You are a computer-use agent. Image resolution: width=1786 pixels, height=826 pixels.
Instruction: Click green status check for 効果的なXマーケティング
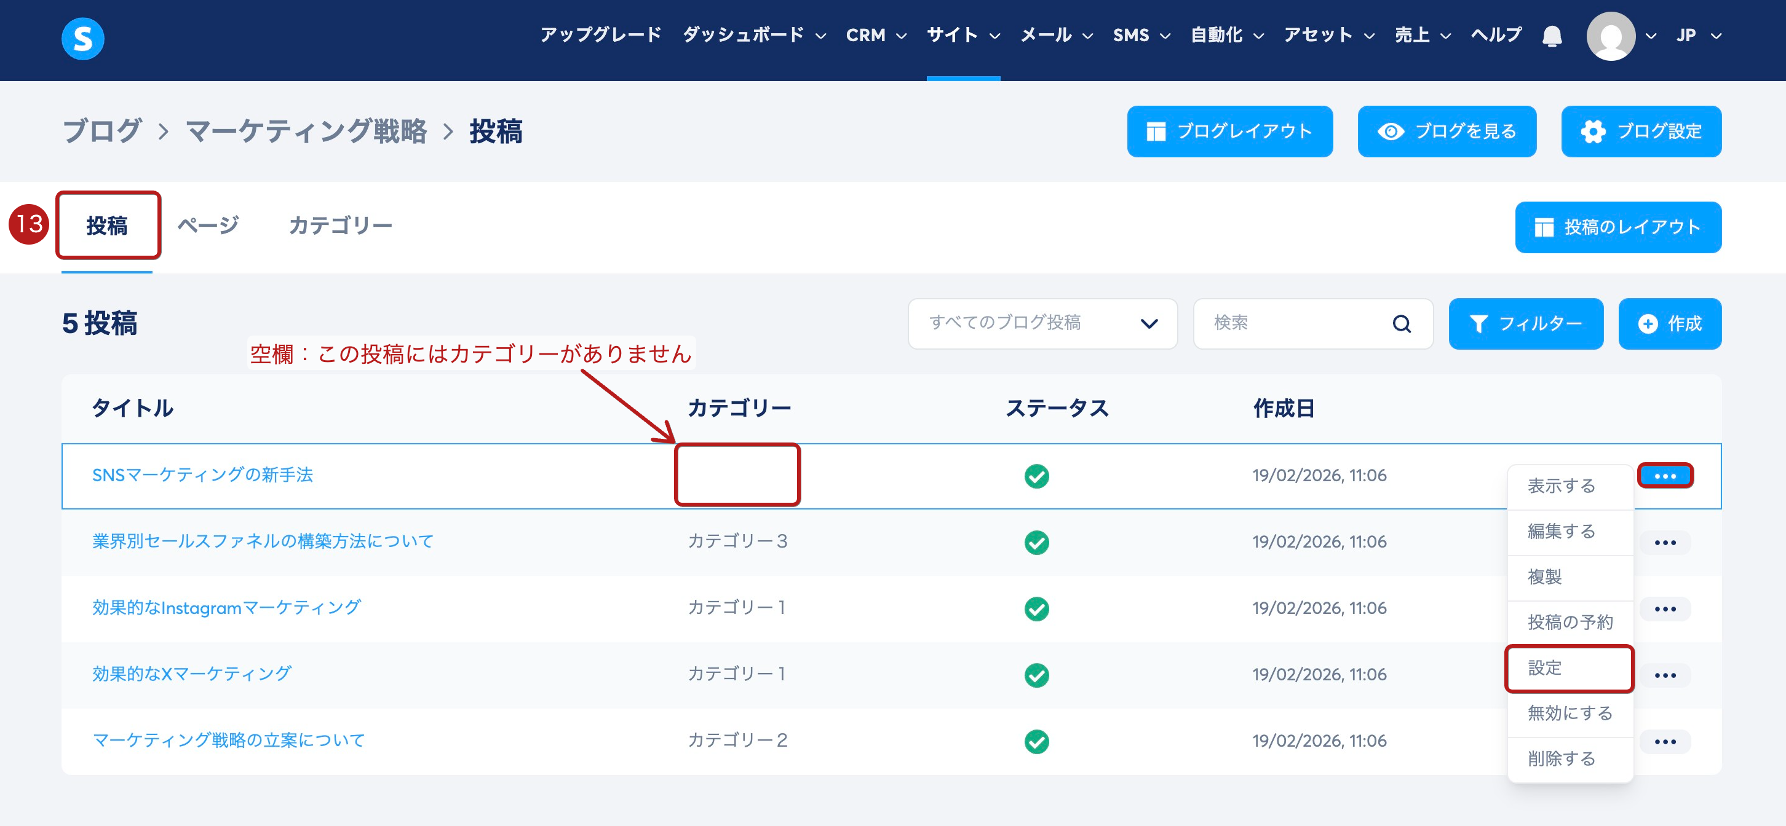[x=1036, y=675]
